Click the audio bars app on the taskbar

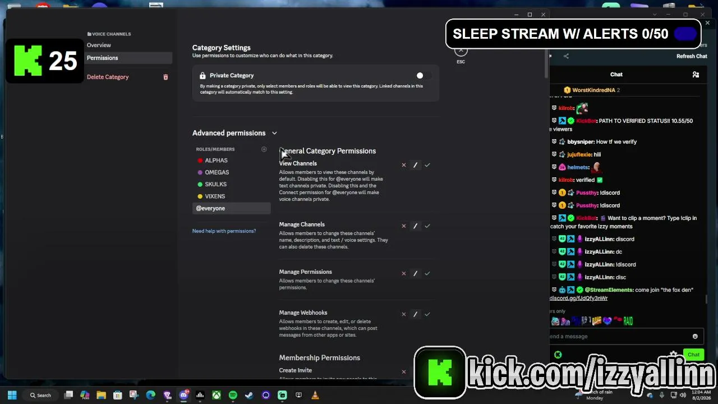(200, 395)
